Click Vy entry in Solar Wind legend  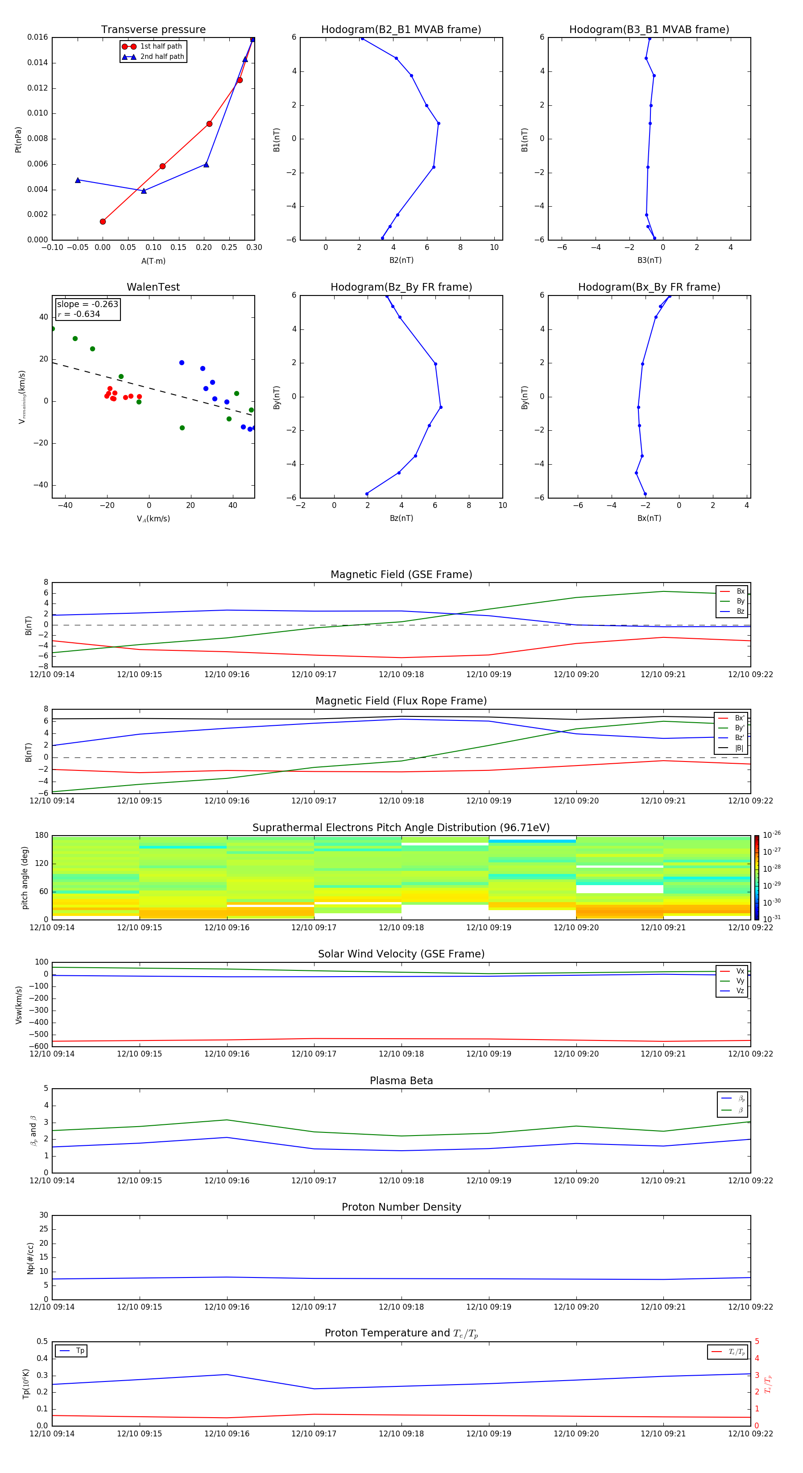(x=732, y=981)
